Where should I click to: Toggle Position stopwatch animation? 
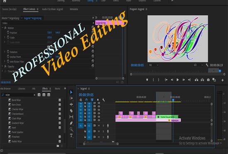8,32
